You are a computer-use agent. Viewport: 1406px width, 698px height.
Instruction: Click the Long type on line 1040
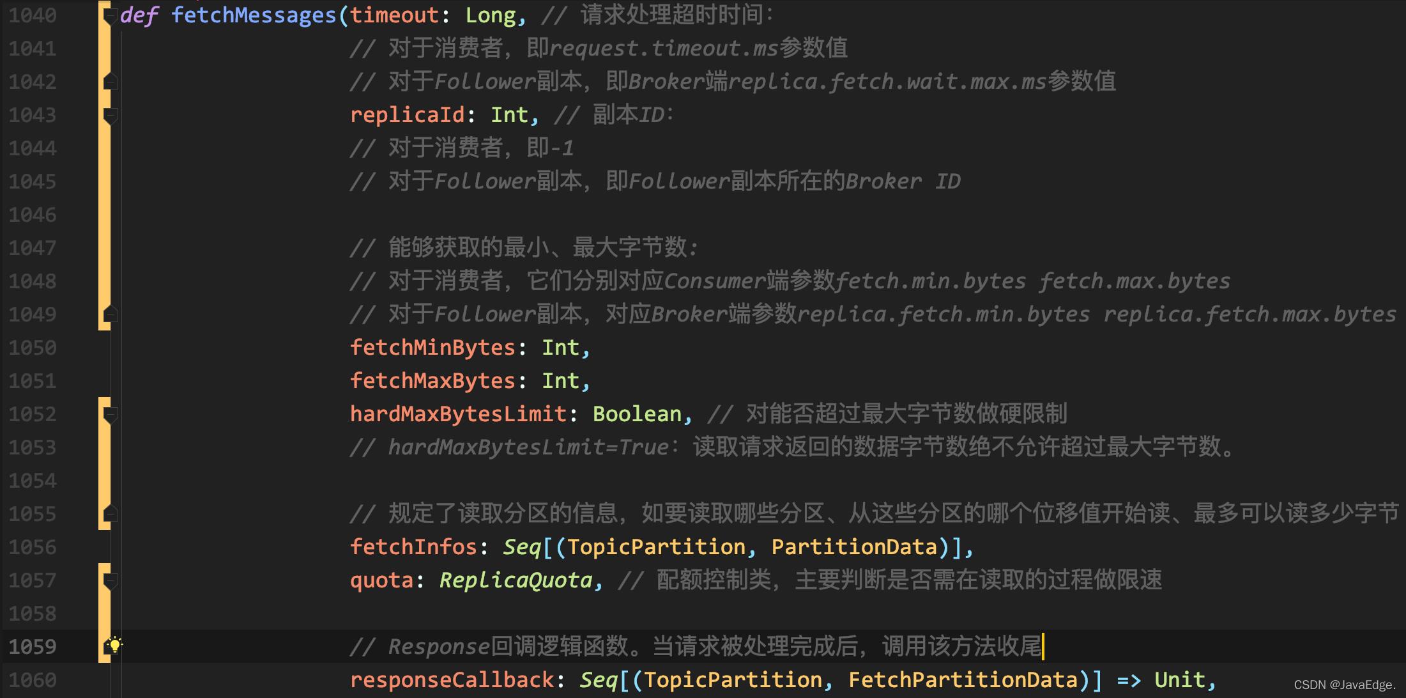[490, 15]
